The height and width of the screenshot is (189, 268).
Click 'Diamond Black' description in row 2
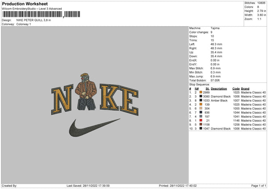221,96
